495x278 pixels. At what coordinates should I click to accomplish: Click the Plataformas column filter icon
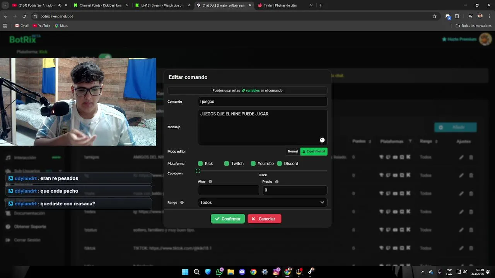click(410, 141)
